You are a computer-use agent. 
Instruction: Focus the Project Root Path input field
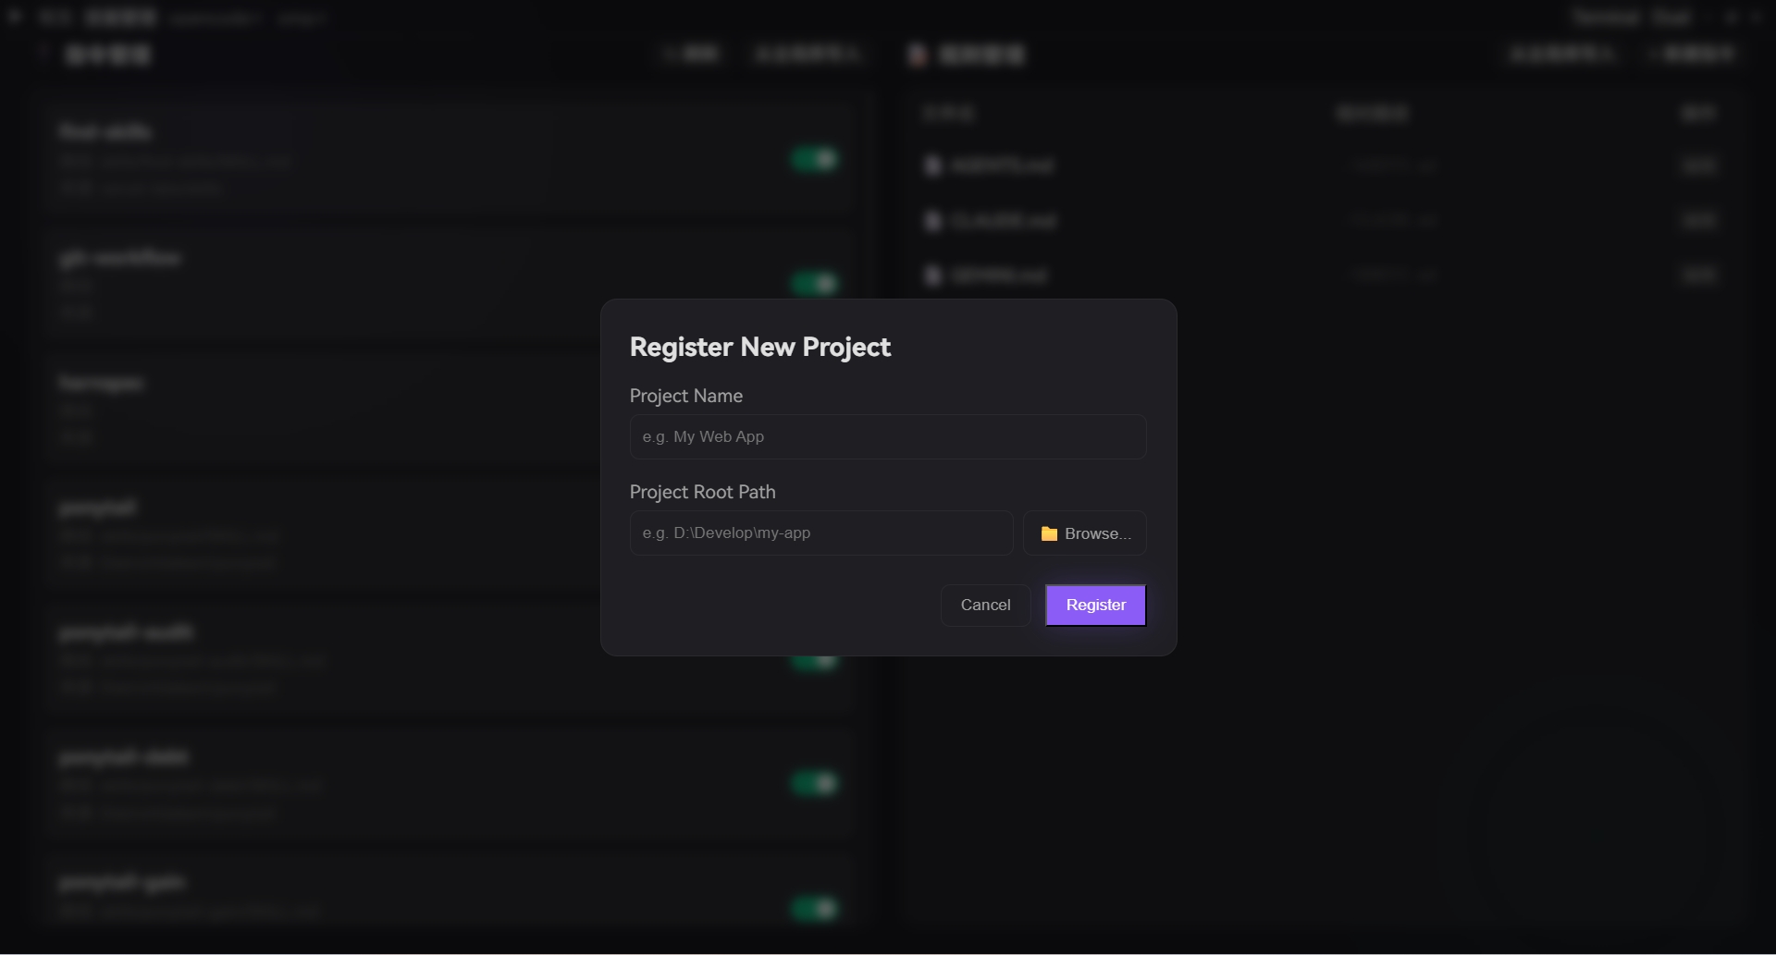821,533
